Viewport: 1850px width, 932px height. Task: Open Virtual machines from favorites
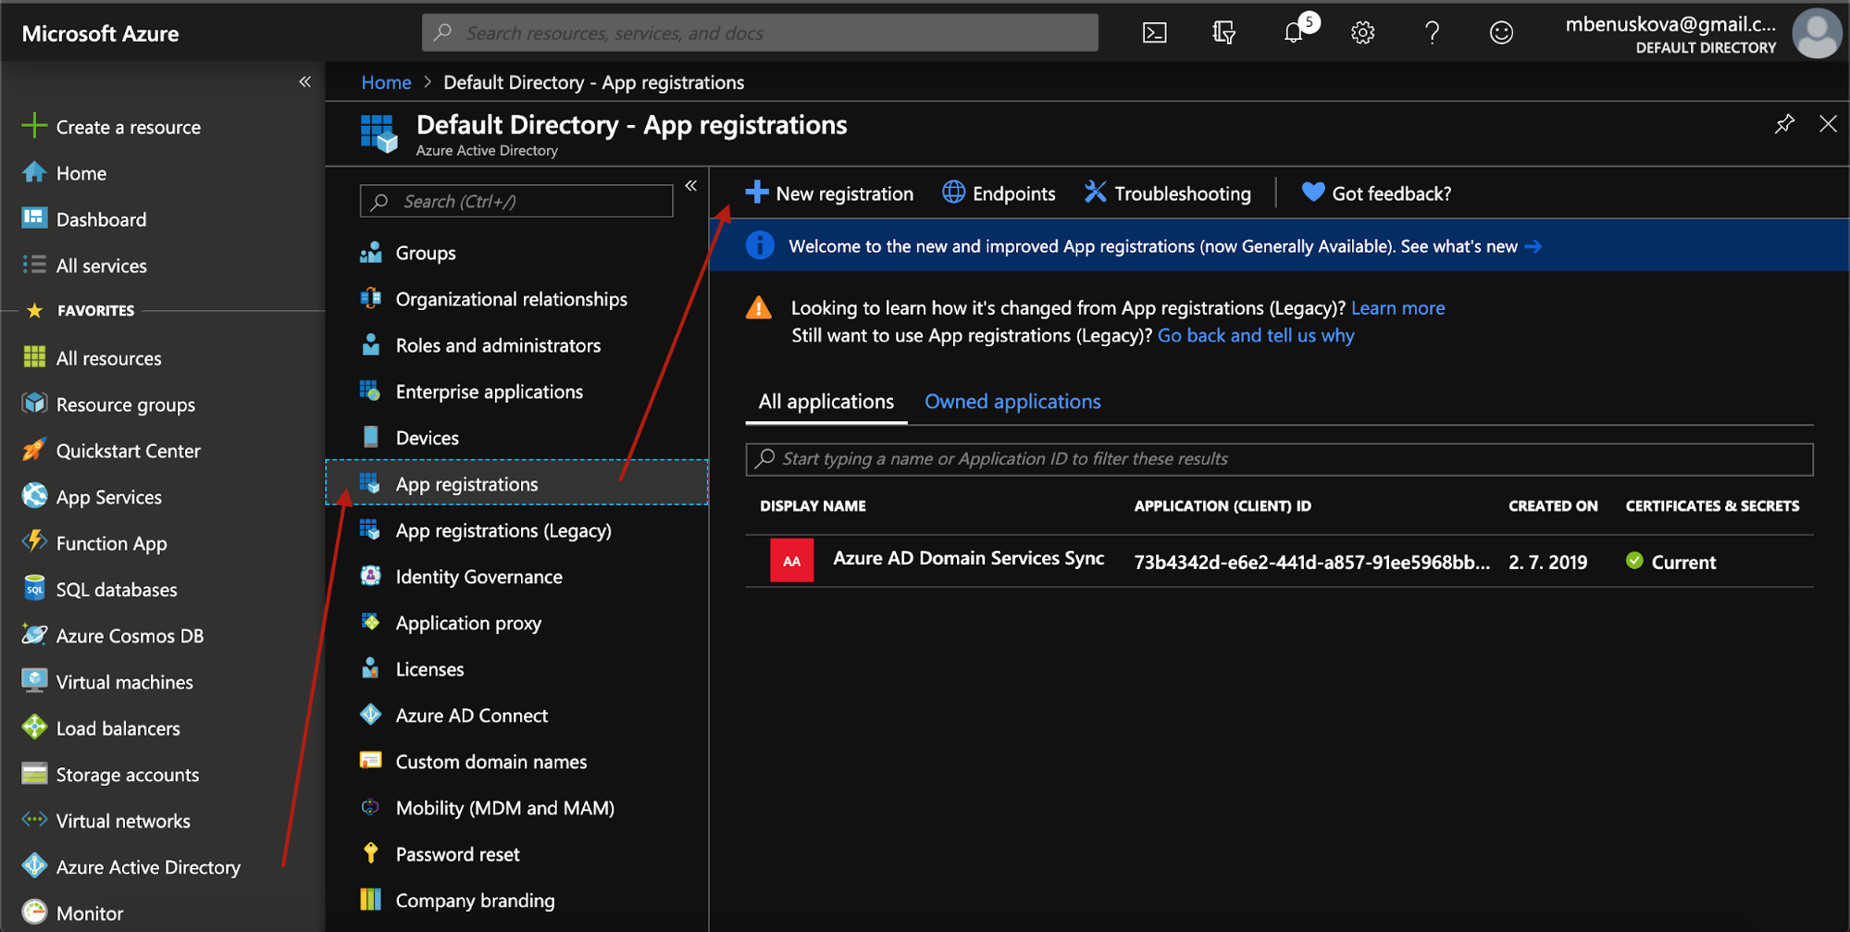124,681
